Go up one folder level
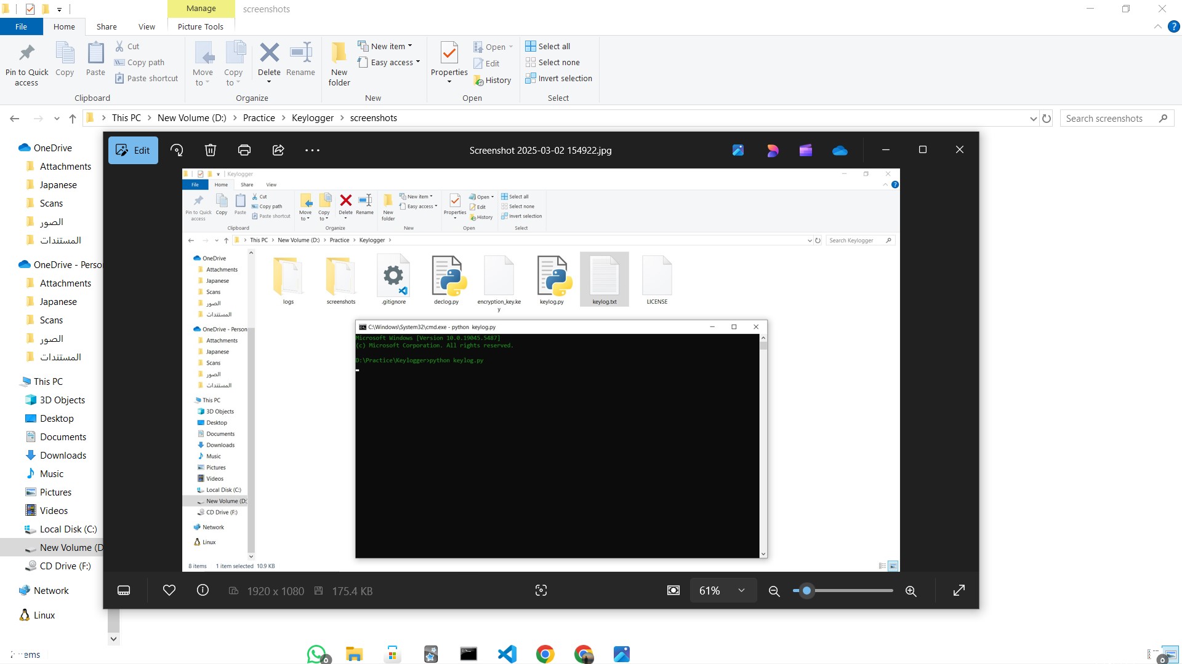The image size is (1182, 664). tap(73, 118)
